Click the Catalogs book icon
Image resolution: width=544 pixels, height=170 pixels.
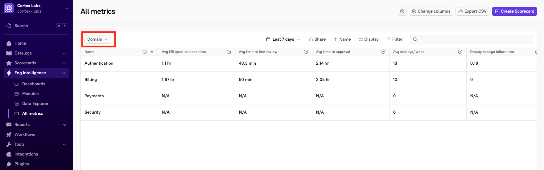click(x=9, y=53)
